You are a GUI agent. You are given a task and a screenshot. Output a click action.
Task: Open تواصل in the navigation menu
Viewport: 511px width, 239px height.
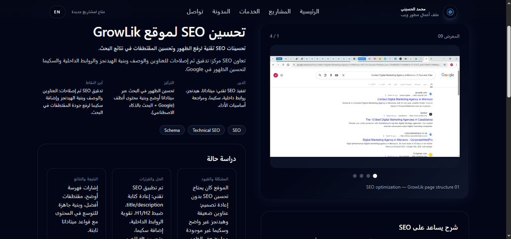pyautogui.click(x=195, y=11)
